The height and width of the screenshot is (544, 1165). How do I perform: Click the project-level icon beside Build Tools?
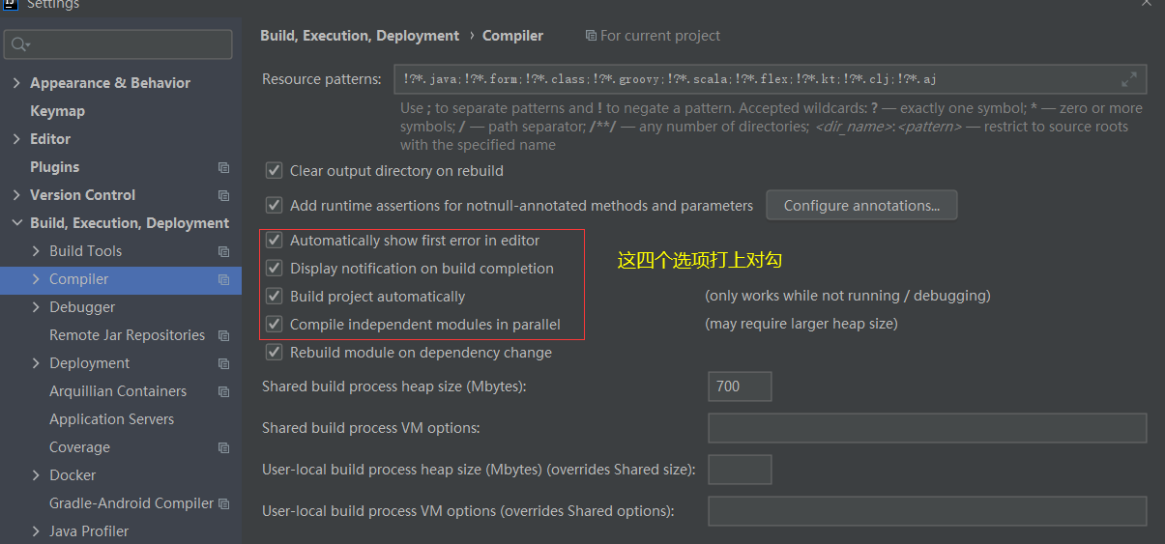(224, 251)
